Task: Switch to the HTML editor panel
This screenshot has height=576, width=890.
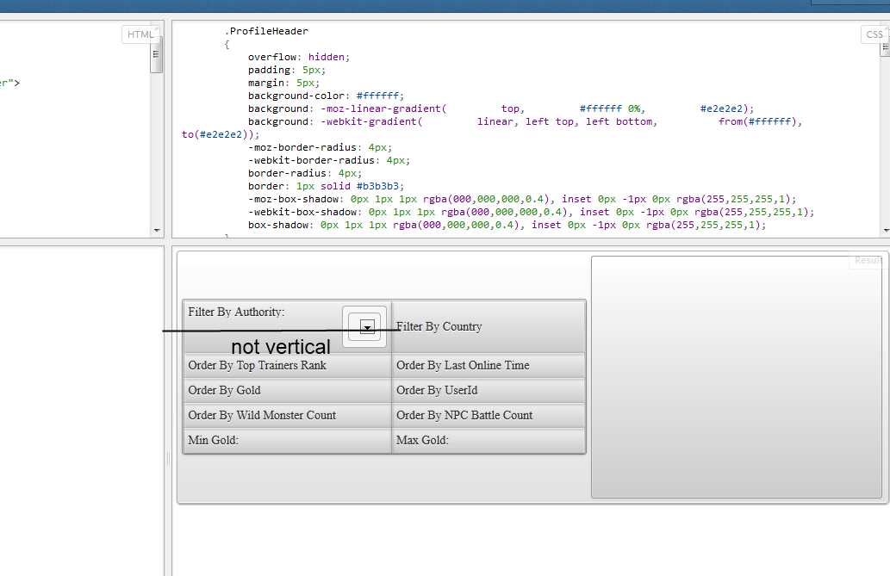Action: coord(140,34)
